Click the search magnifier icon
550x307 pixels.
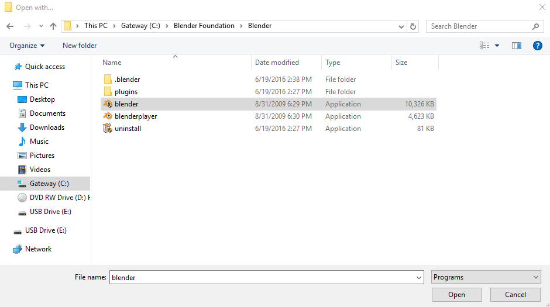535,26
